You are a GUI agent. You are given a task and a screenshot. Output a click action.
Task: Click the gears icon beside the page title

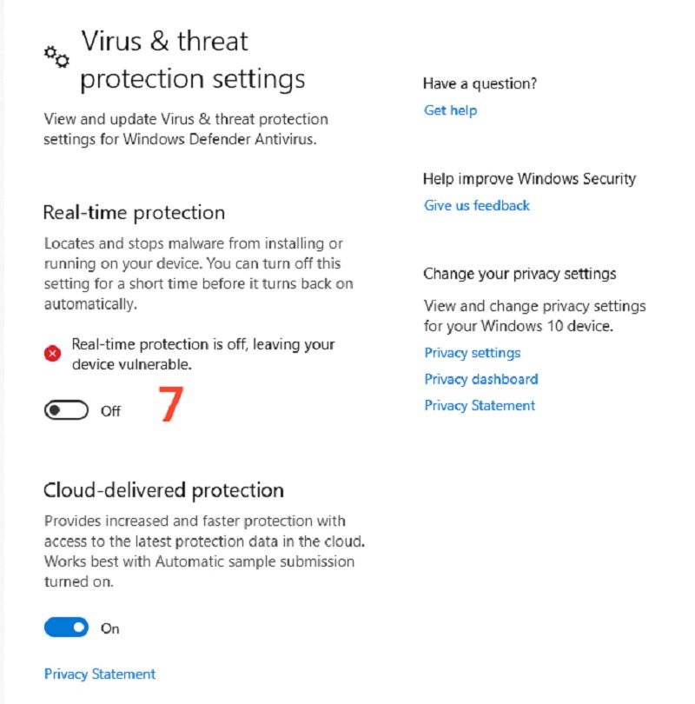click(x=56, y=57)
